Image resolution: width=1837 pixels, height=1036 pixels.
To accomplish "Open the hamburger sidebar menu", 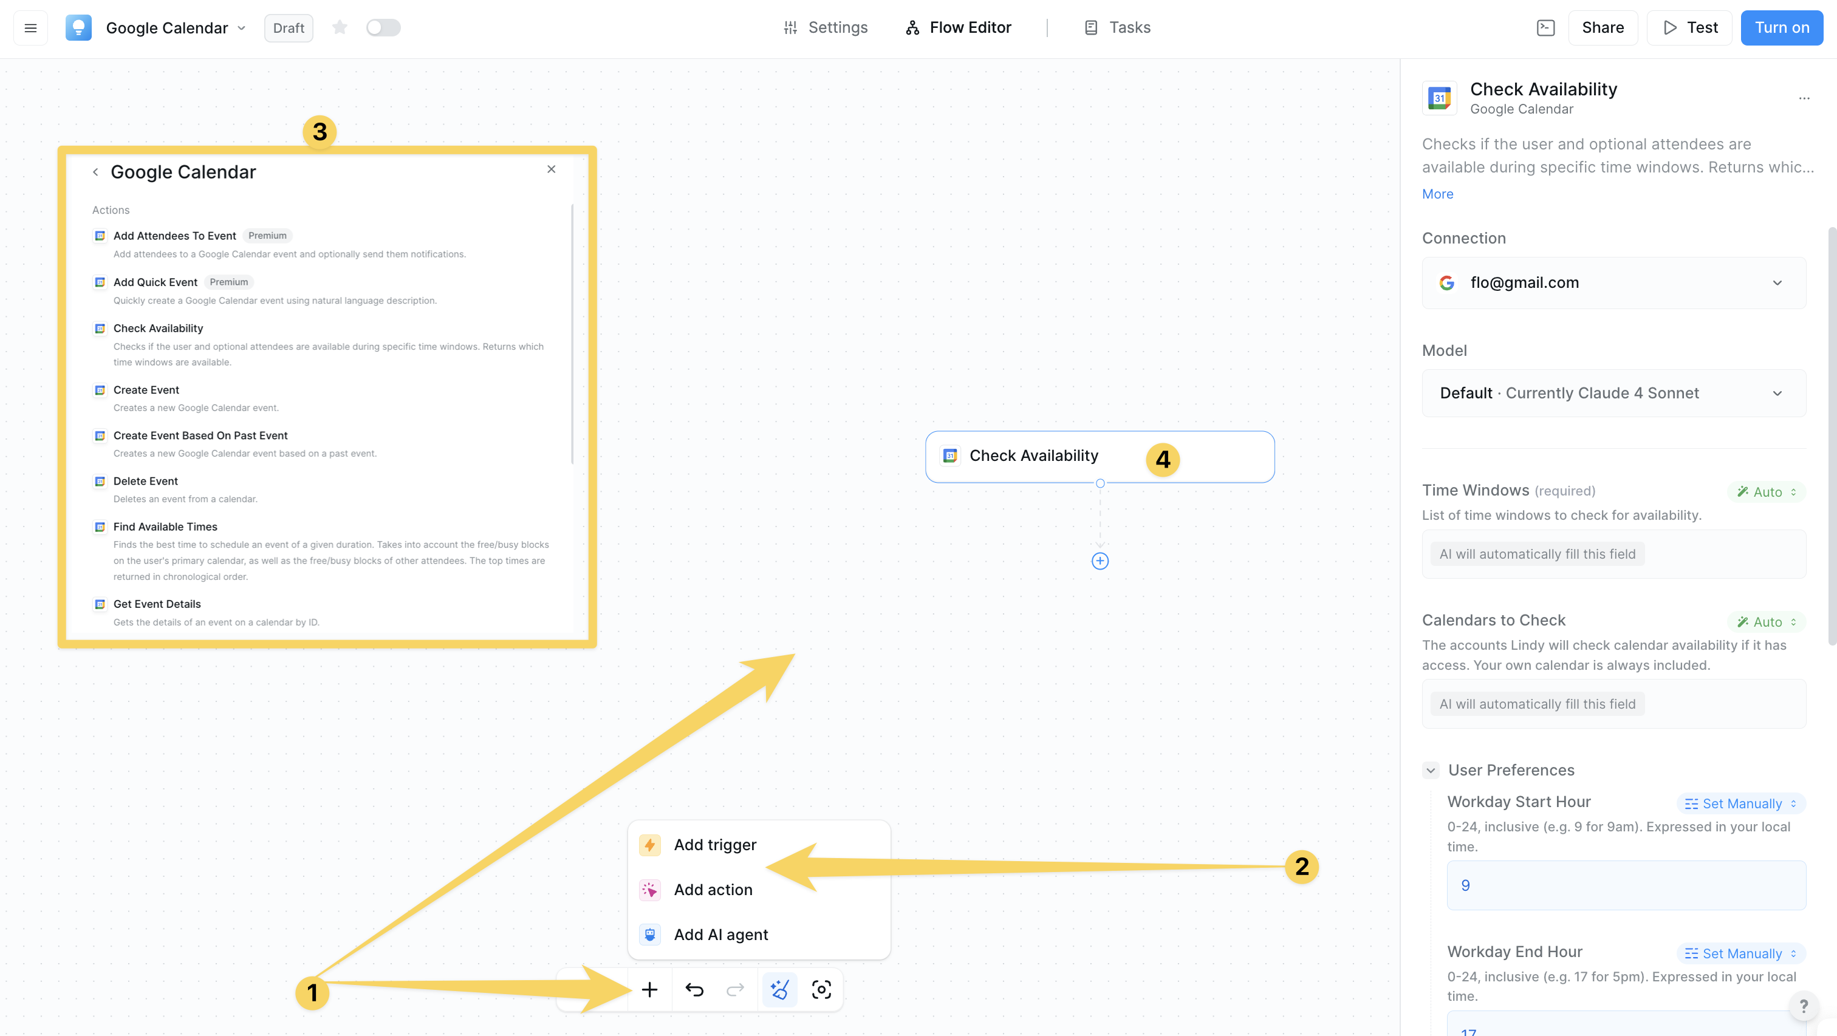I will tap(30, 28).
